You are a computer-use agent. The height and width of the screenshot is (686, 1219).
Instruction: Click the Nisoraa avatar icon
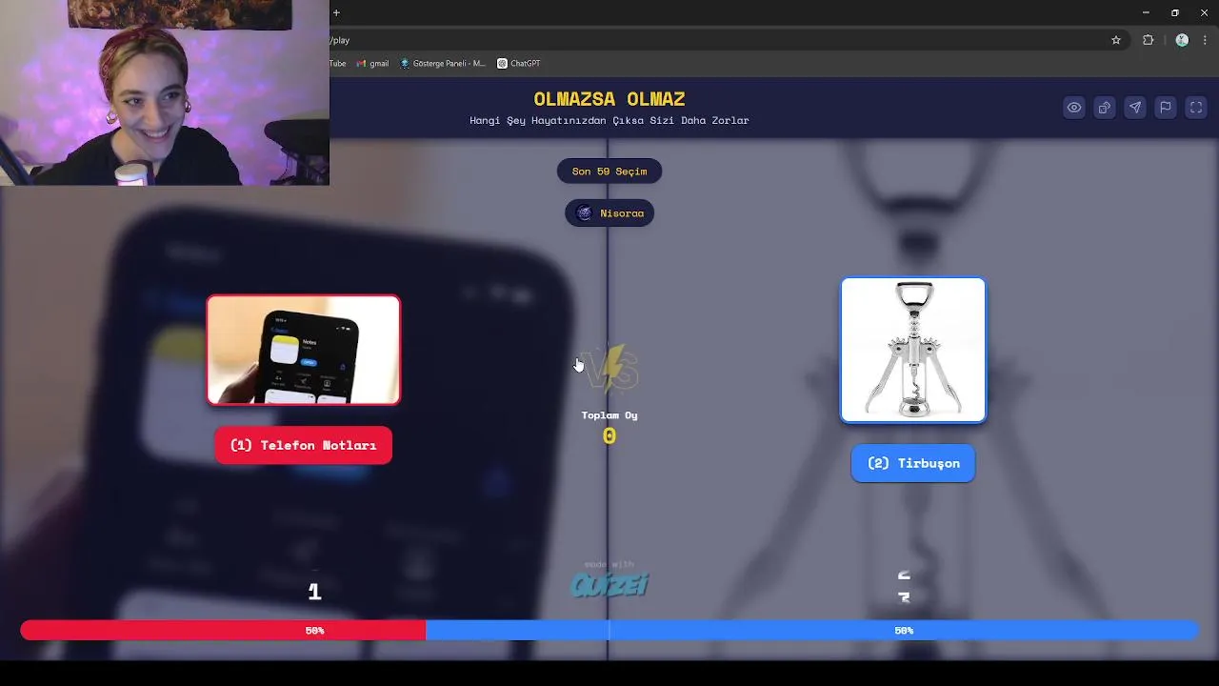click(585, 213)
